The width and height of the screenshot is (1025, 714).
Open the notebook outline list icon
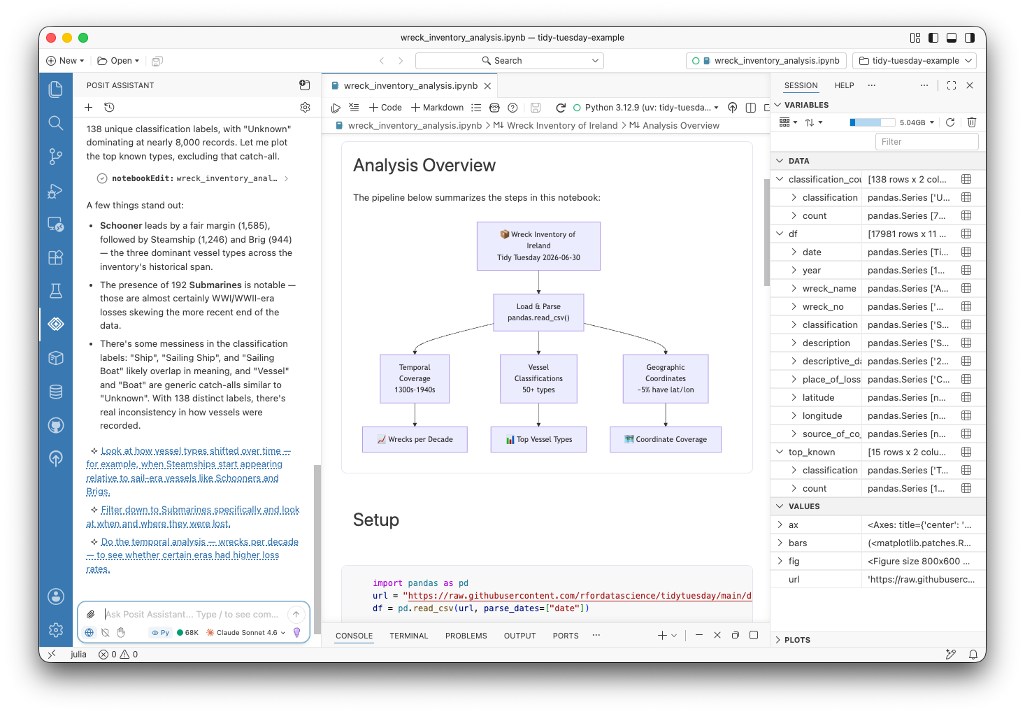click(476, 108)
